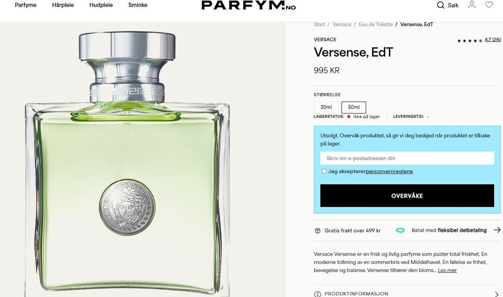This screenshot has width=503, height=297.
Task: Click the Overvåke button
Action: point(407,196)
